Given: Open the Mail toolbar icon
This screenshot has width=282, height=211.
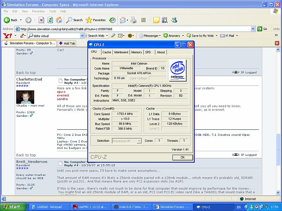Looking at the screenshot, I should 123,20.
